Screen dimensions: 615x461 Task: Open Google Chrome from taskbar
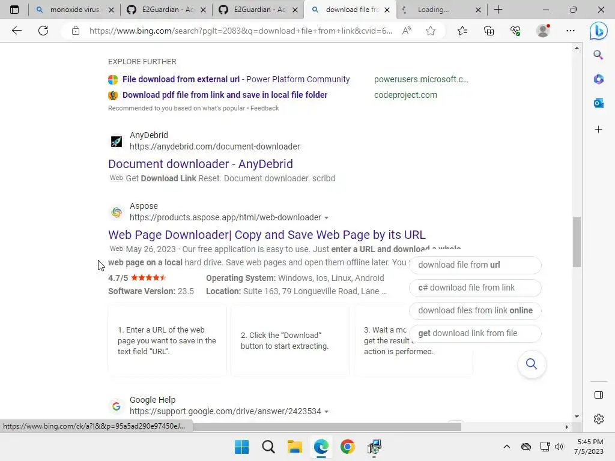point(348,447)
